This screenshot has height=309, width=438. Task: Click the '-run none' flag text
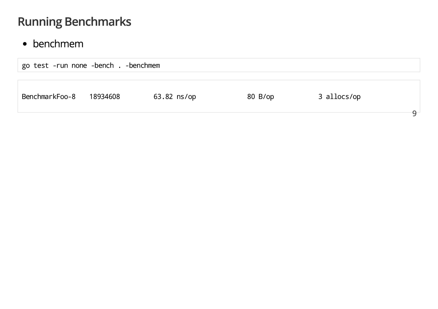[70, 65]
